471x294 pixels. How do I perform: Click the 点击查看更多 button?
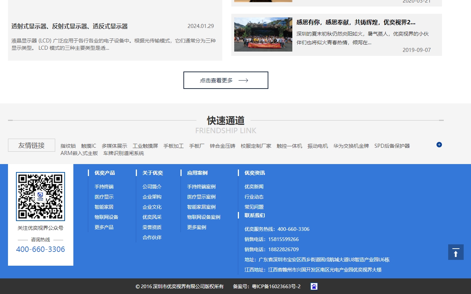(226, 80)
